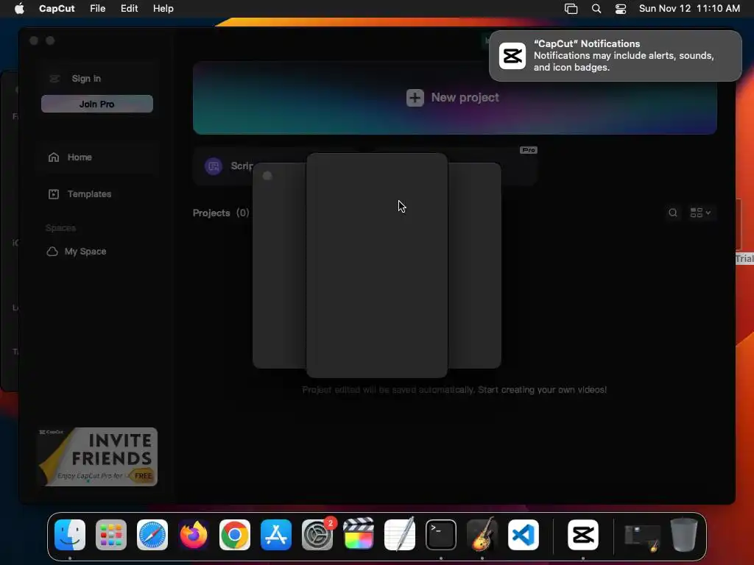The image size is (754, 565).
Task: Open System Settings from the Dock
Action: (x=317, y=535)
